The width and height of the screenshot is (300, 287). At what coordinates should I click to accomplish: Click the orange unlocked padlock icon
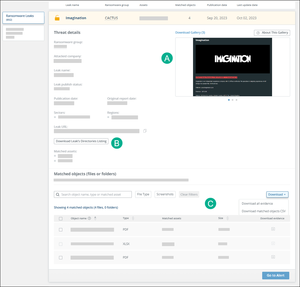(57, 18)
